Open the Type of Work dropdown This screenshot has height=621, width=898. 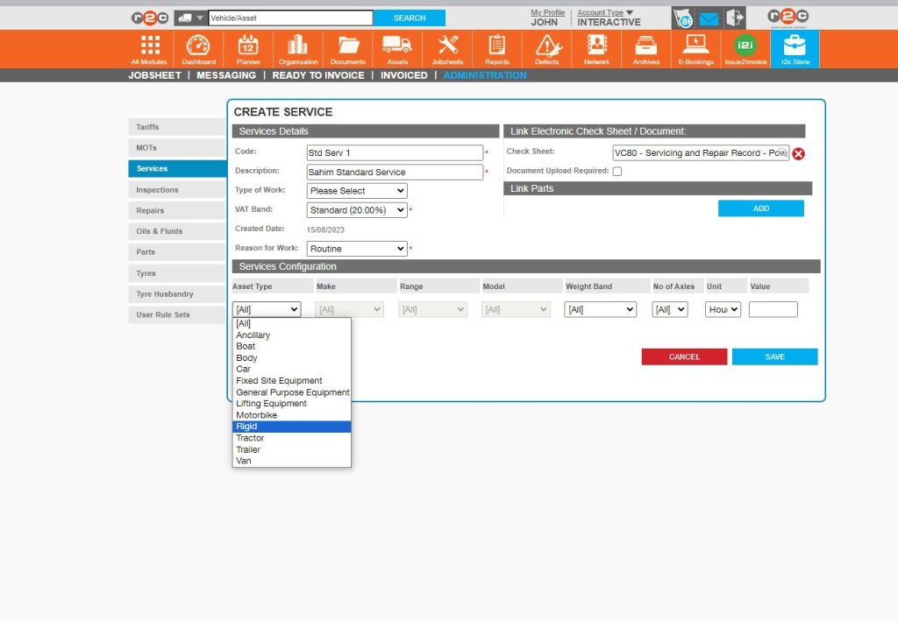(357, 190)
